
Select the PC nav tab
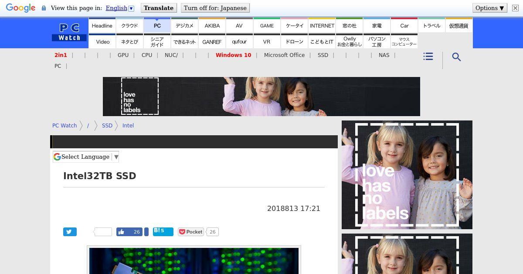click(157, 25)
